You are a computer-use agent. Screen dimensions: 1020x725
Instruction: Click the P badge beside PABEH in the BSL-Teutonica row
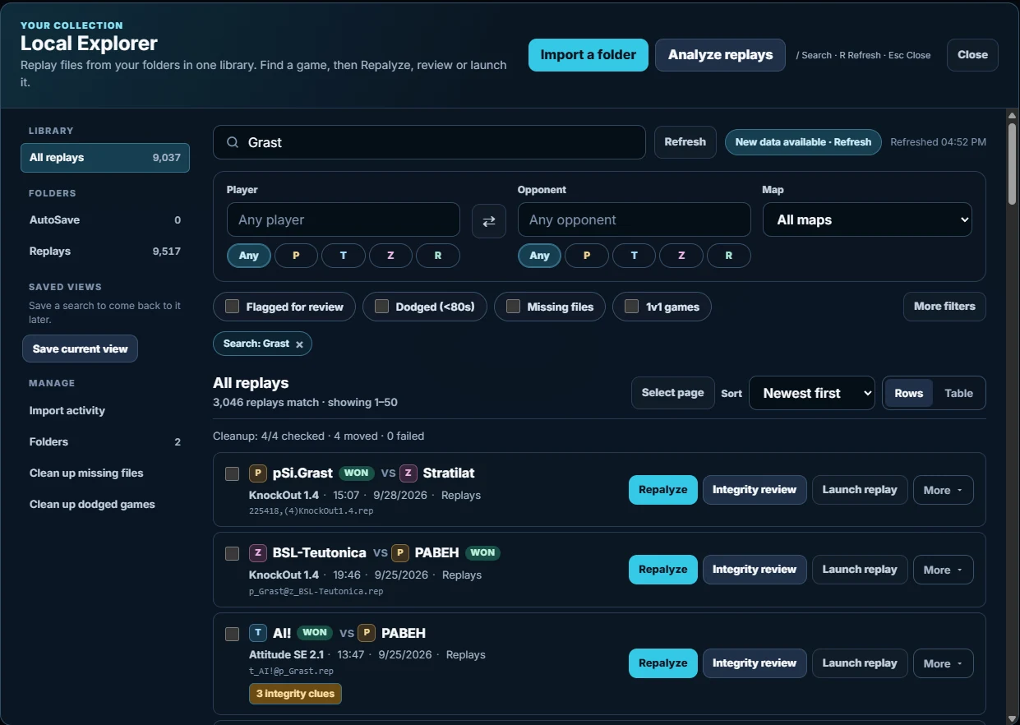[x=400, y=553]
